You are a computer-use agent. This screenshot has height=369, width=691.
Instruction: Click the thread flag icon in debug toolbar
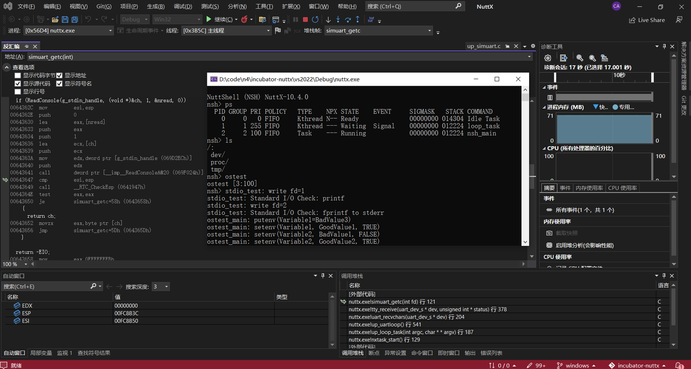click(278, 31)
